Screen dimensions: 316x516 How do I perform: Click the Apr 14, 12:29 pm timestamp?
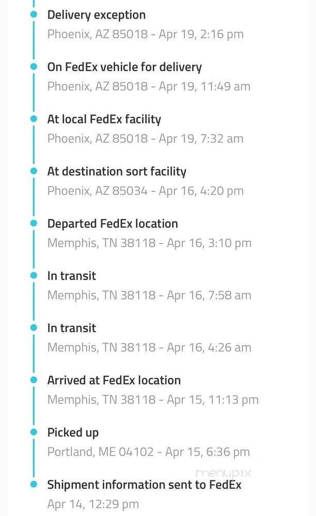point(93,504)
